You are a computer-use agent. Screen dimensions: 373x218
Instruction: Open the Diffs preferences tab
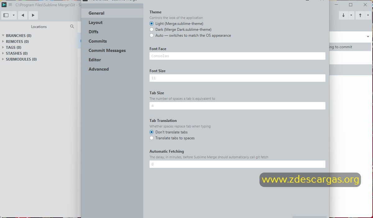tap(112, 32)
